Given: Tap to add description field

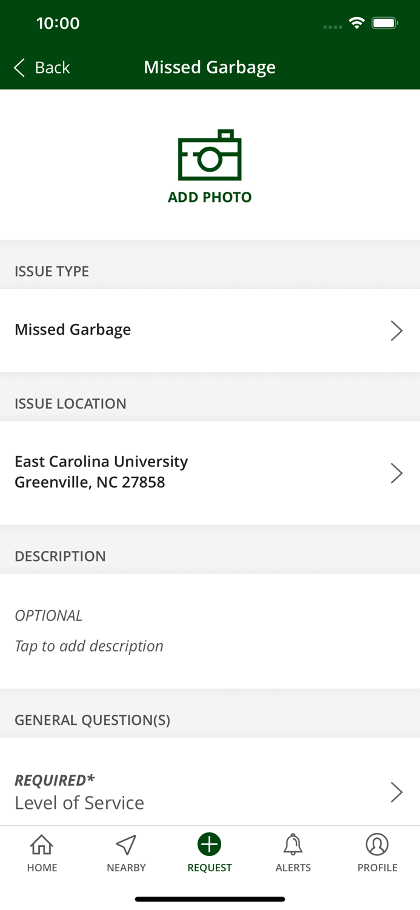Looking at the screenshot, I should point(89,646).
